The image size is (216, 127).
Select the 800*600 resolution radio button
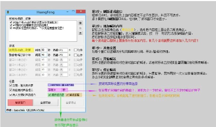coord(49,85)
